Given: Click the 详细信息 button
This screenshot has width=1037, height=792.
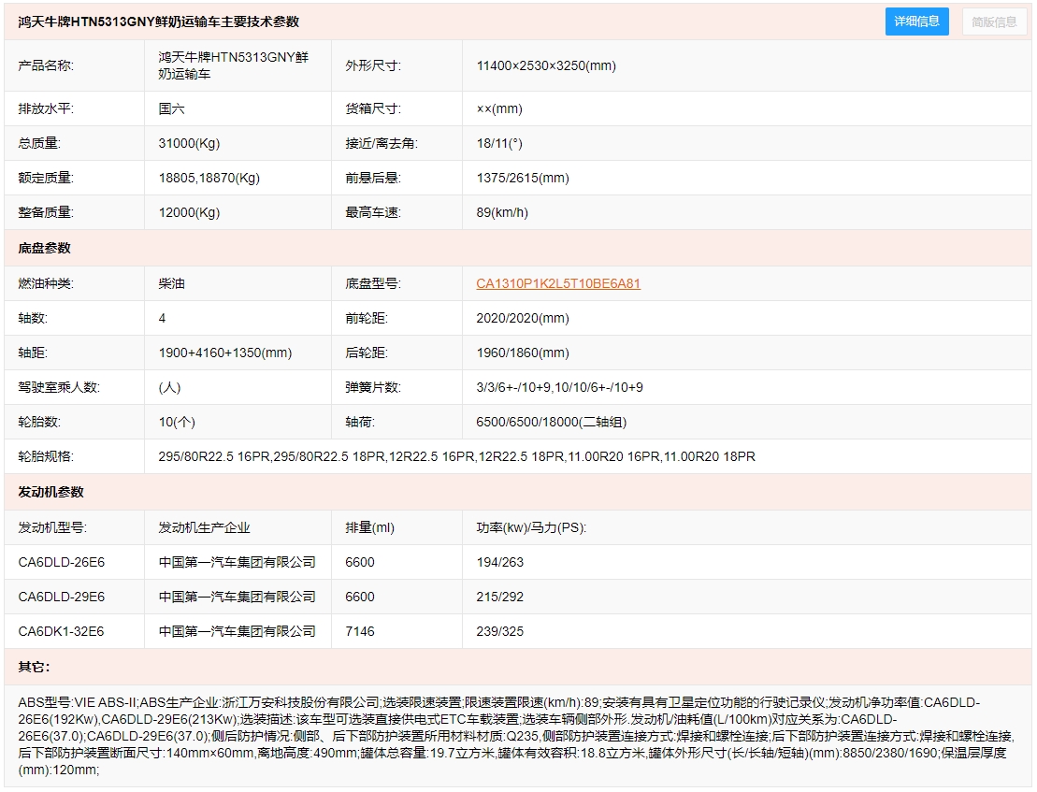Looking at the screenshot, I should (916, 22).
